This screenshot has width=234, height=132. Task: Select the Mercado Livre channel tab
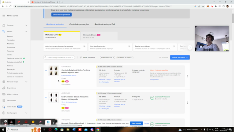(x=62, y=36)
